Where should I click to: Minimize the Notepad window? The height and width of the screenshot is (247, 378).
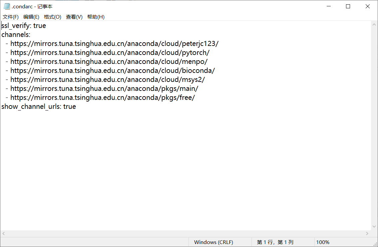tap(329, 6)
